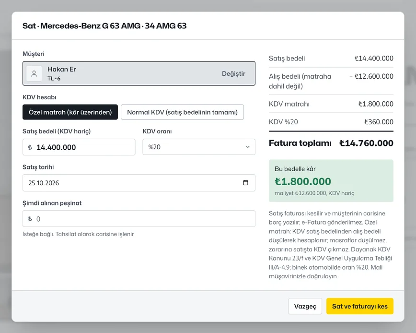Click Sat ve faturayı kes button

(360, 306)
